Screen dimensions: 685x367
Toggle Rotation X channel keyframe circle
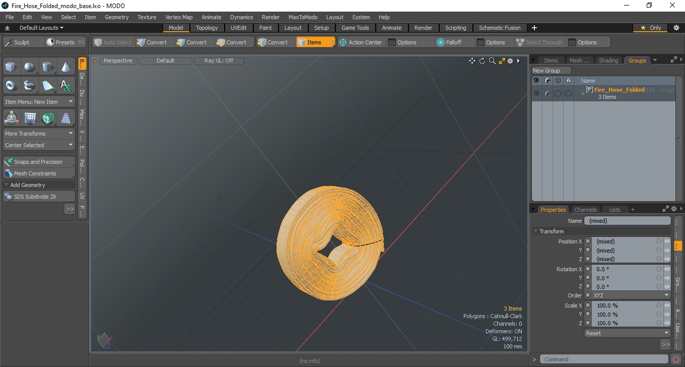pos(588,269)
